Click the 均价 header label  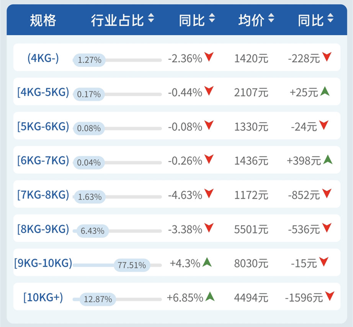(251, 20)
